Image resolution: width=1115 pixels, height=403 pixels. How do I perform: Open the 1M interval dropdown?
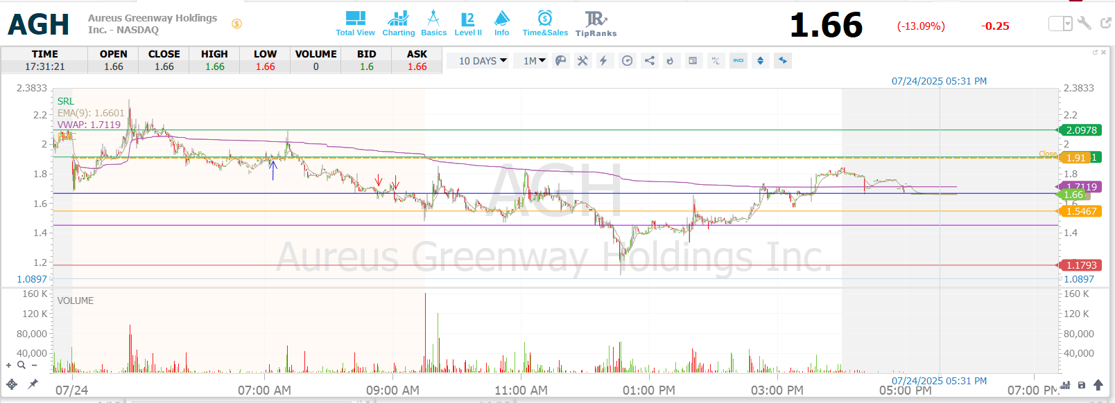coord(534,61)
